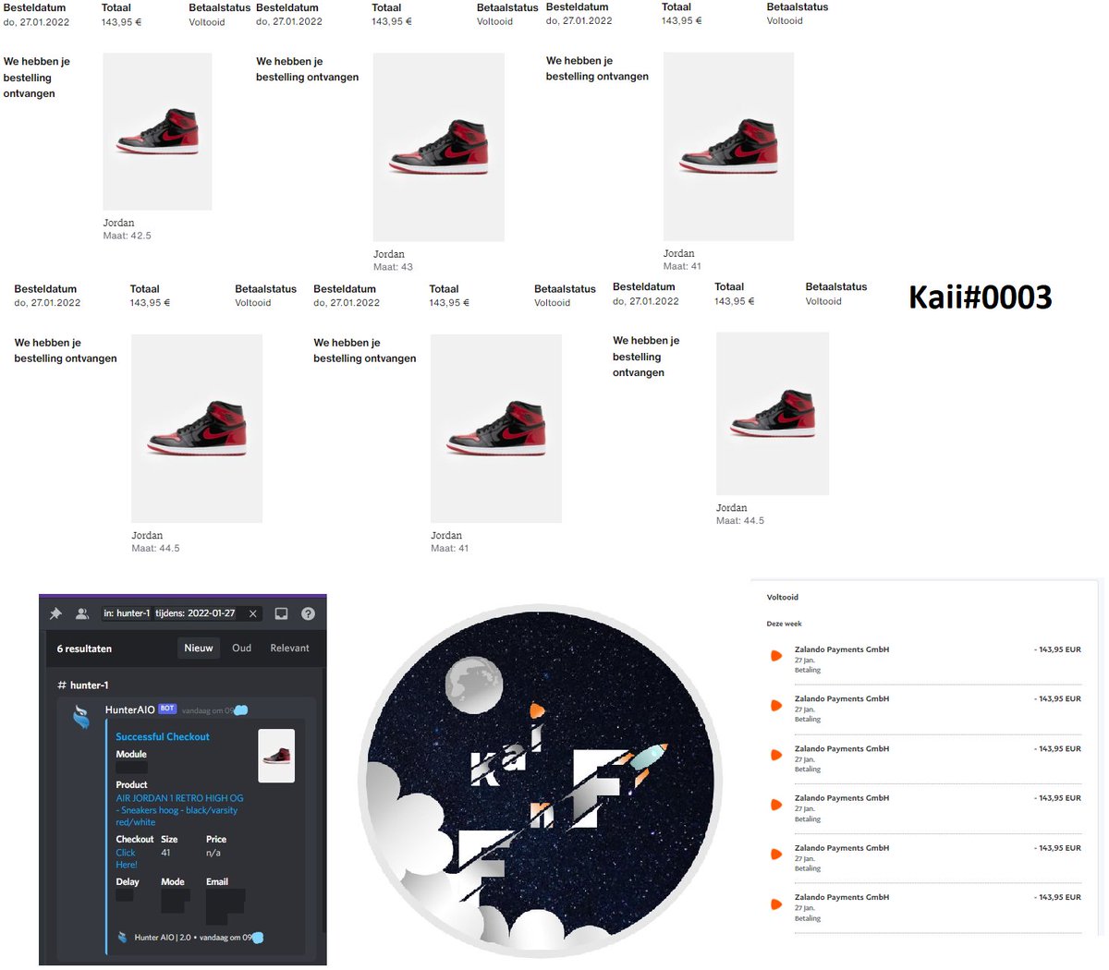Select the 'tijdens: 2022-01-27' search filter
Image resolution: width=1109 pixels, height=970 pixels.
pyautogui.click(x=195, y=613)
